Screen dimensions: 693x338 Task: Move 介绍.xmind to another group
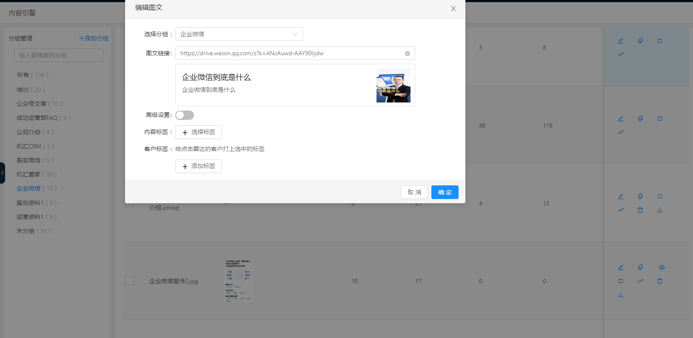pos(660,196)
